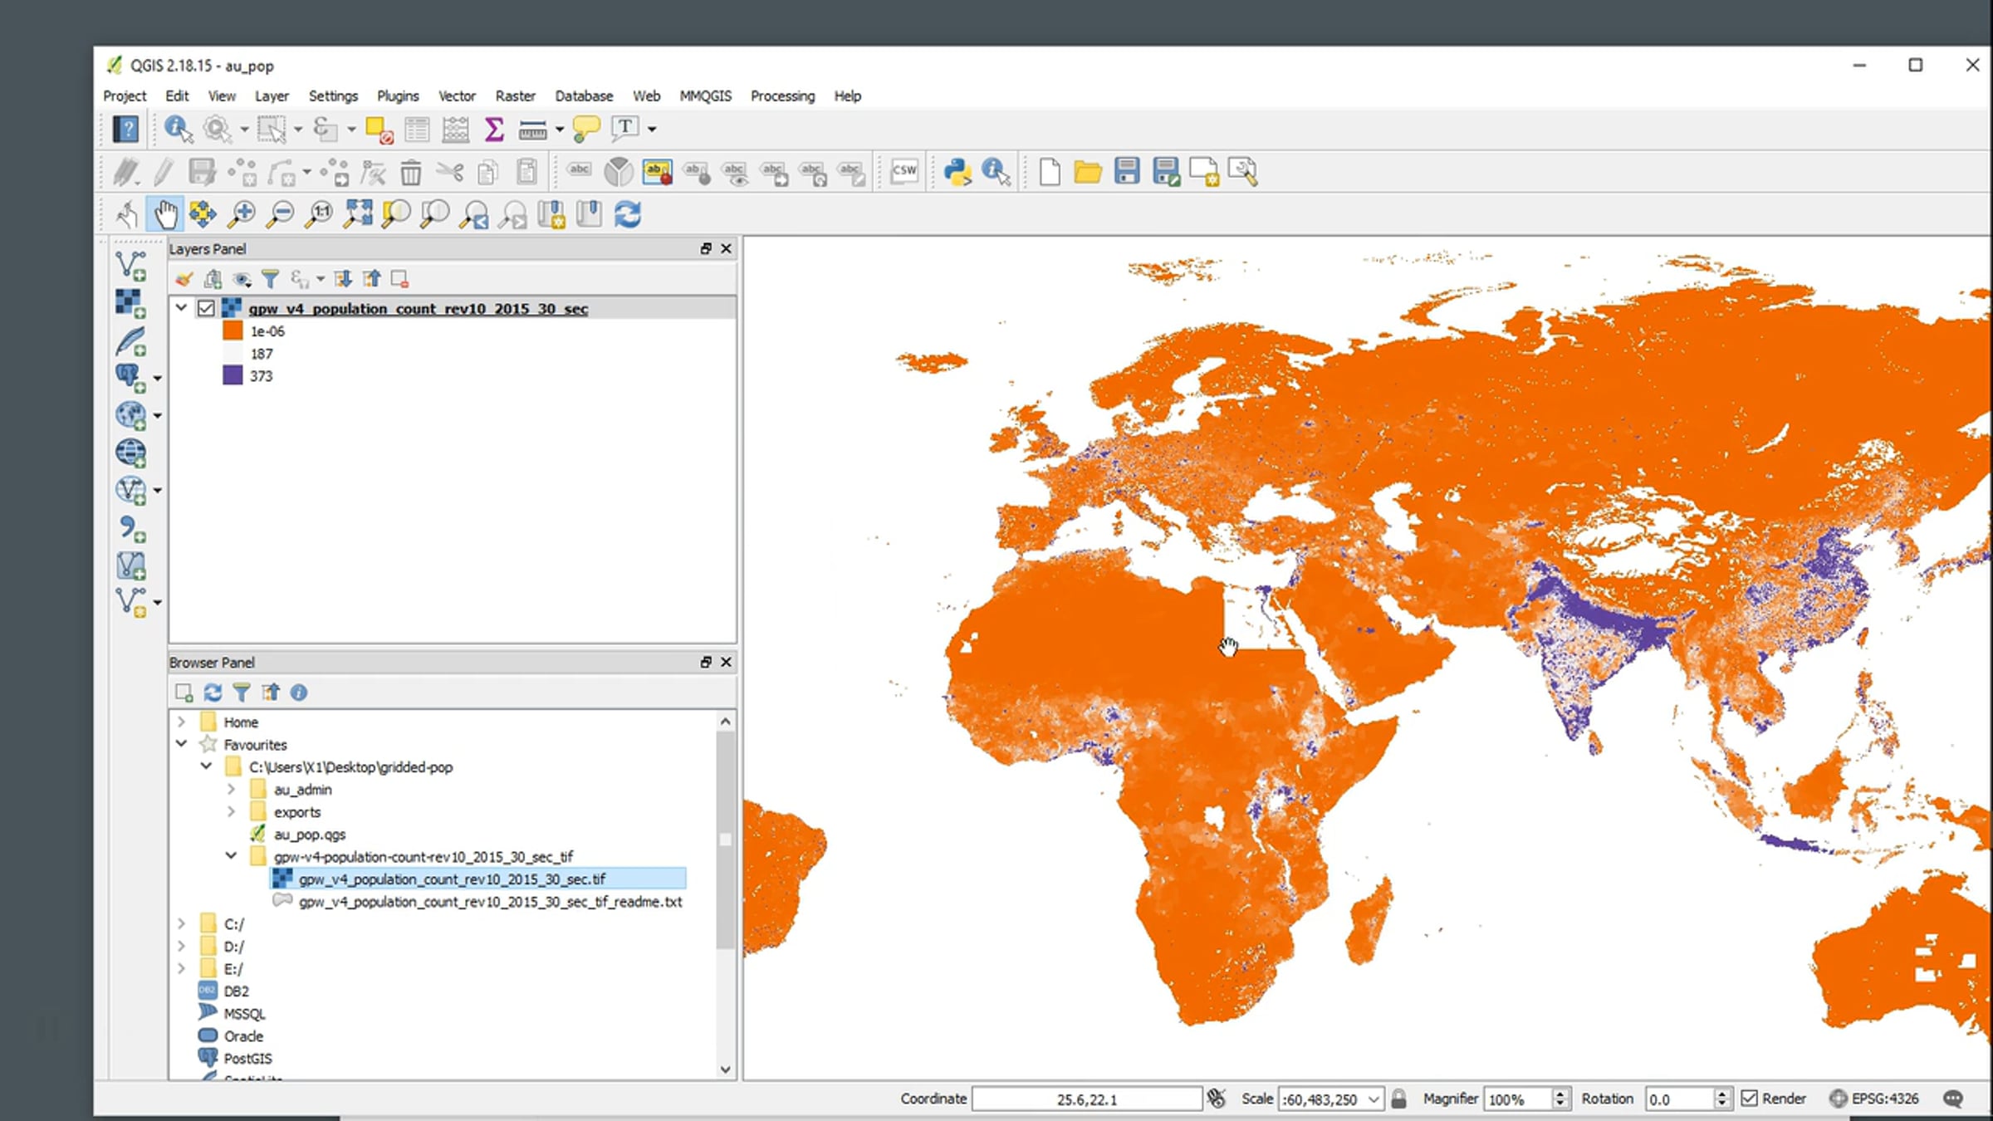Delete selected features trash icon

click(410, 172)
